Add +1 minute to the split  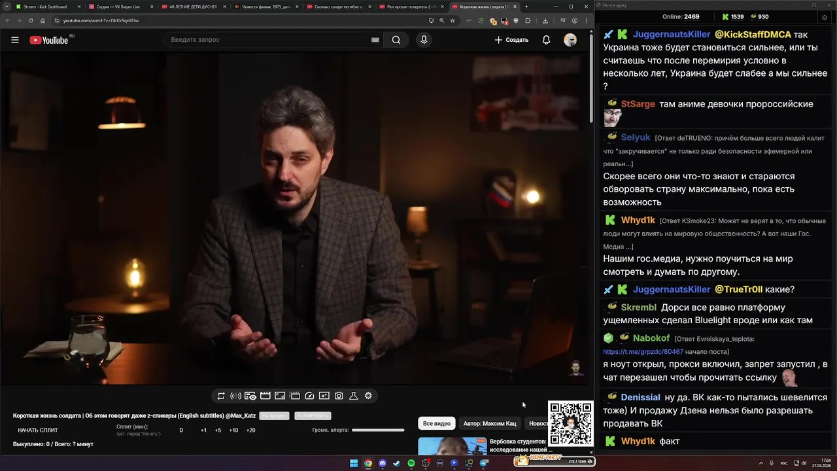pos(203,430)
